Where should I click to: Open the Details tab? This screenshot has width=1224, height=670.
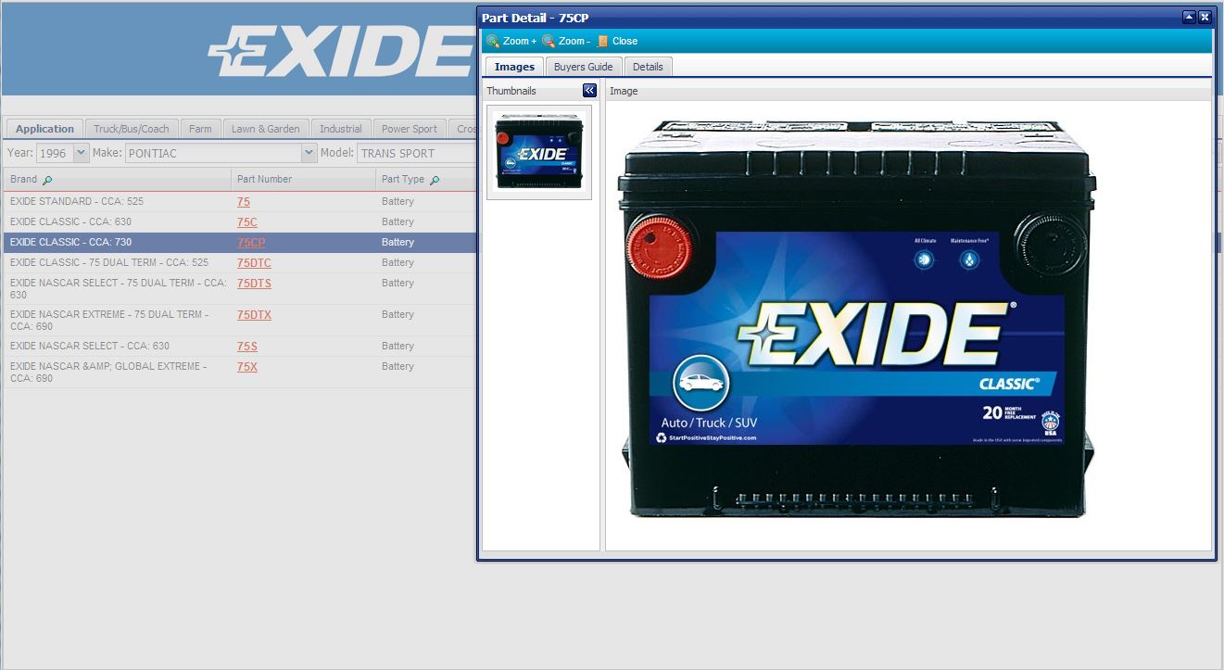(648, 67)
